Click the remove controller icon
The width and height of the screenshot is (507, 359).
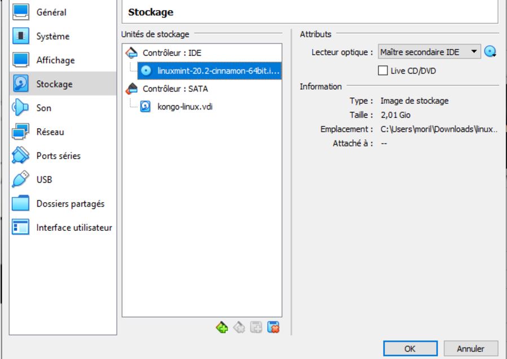pos(239,327)
